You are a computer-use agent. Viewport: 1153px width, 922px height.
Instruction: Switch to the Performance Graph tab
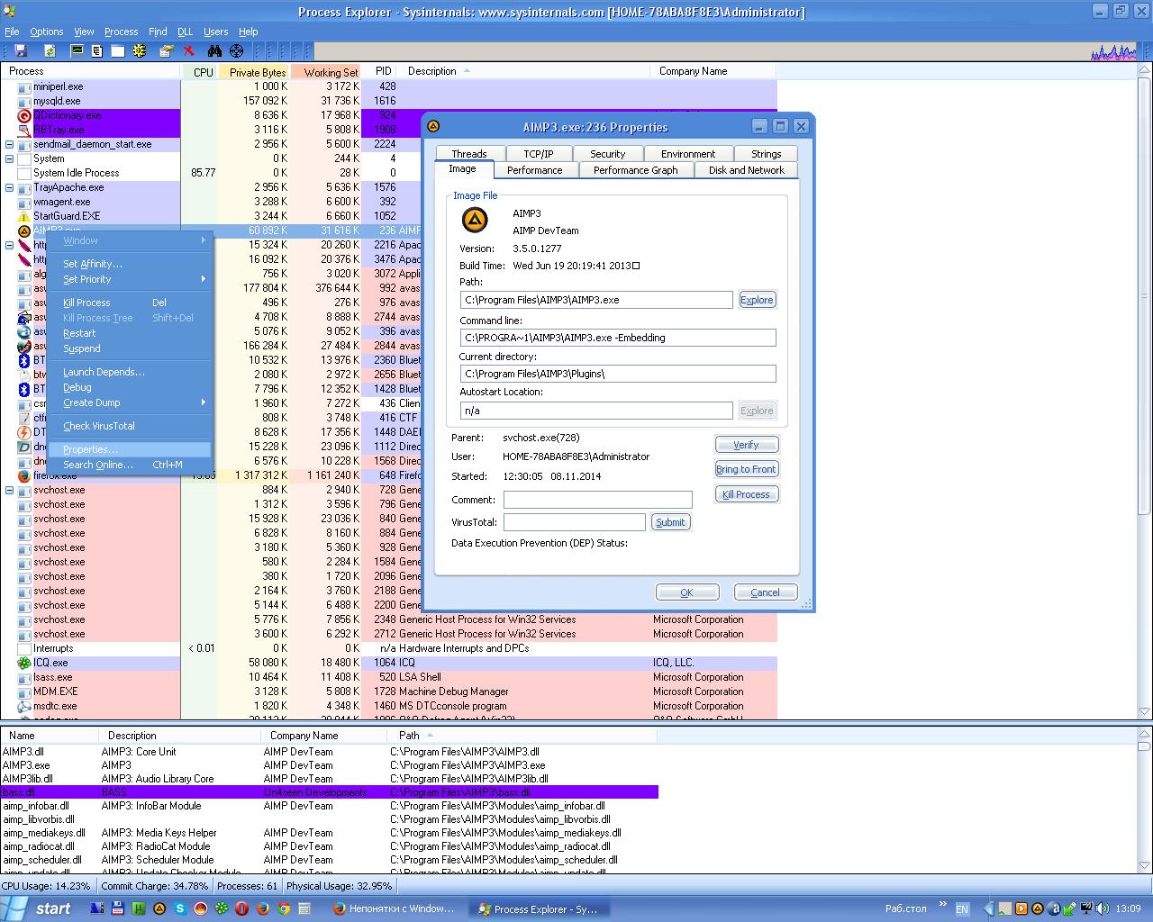point(635,170)
